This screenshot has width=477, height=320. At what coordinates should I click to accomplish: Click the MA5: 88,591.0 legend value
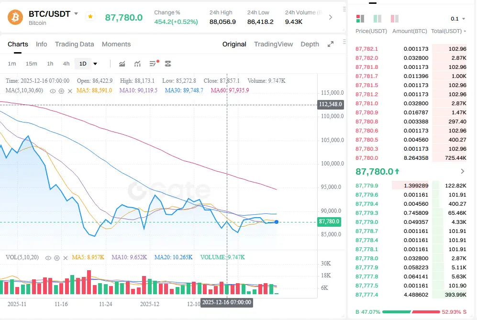coord(94,90)
